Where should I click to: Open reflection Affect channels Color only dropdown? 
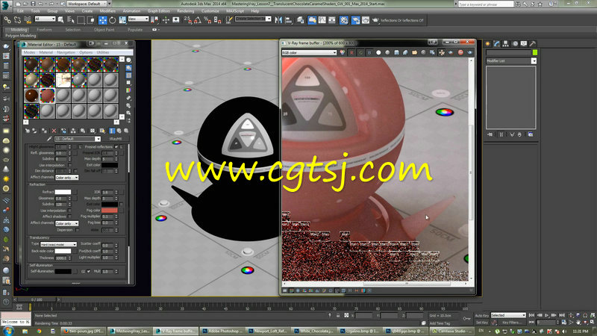(67, 178)
